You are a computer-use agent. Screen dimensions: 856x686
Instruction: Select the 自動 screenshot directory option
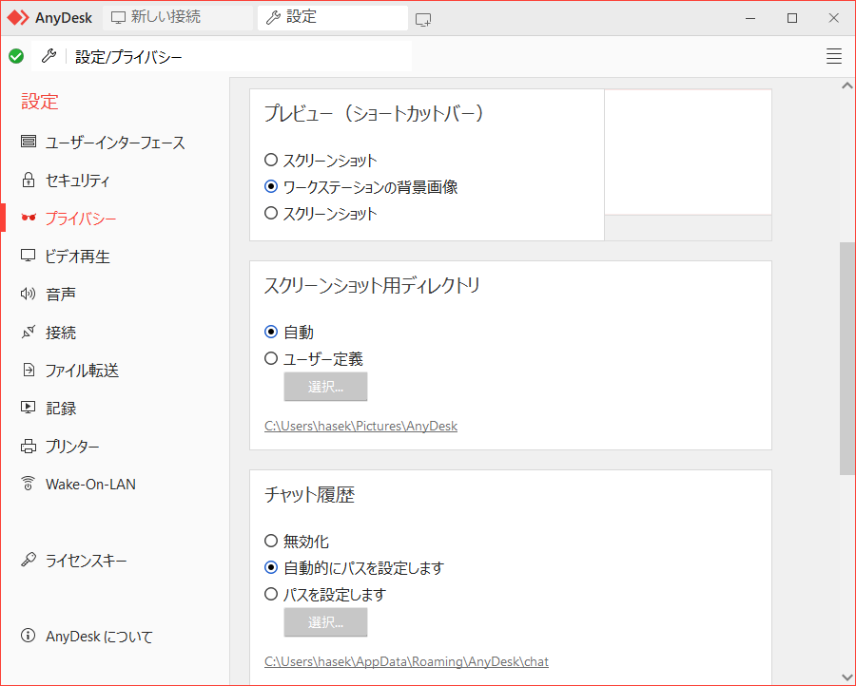(x=271, y=332)
